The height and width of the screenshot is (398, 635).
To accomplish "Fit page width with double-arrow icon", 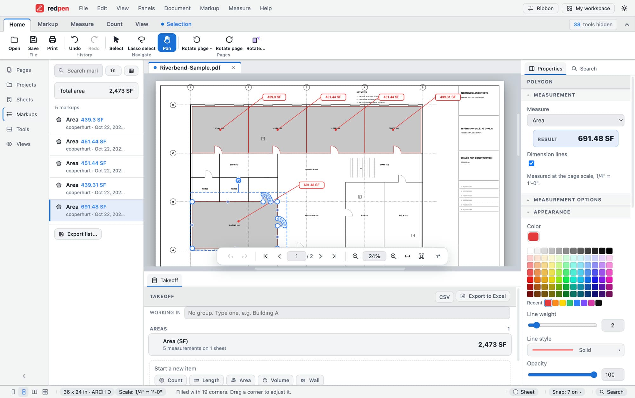I will (x=407, y=256).
